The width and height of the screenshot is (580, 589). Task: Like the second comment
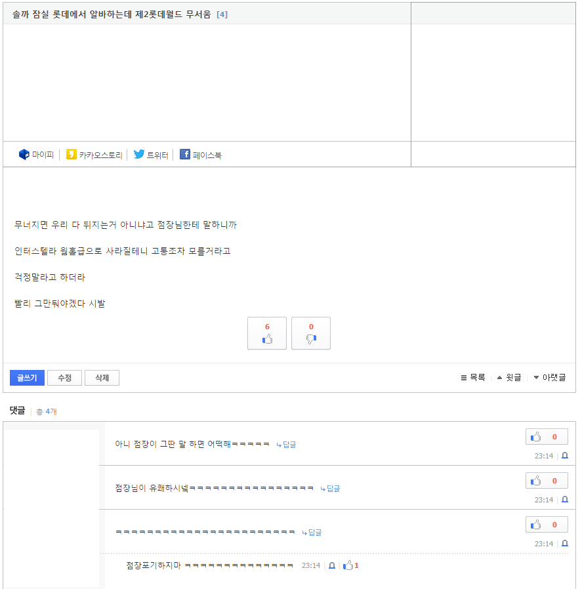coord(546,480)
